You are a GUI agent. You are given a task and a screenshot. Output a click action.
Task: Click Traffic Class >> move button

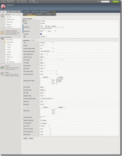coord(53,113)
